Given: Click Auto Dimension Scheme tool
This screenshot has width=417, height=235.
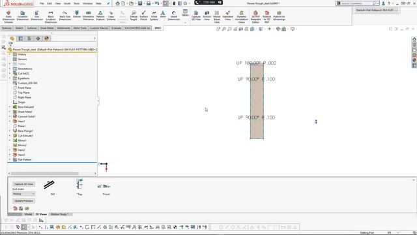Looking at the screenshot, I should click(x=8, y=17).
